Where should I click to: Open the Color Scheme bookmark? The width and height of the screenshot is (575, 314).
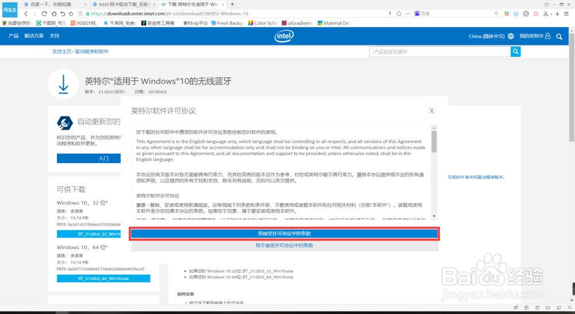[x=263, y=23]
